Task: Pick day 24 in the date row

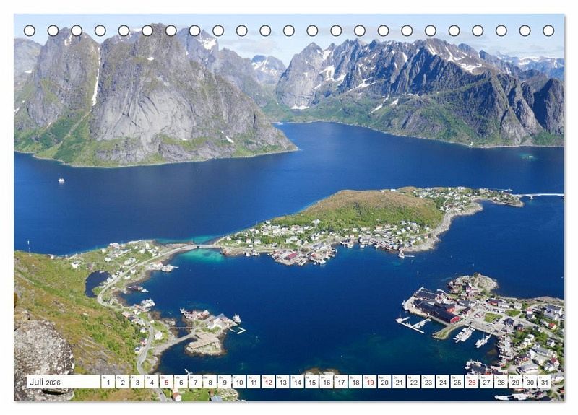Action: [x=443, y=382]
